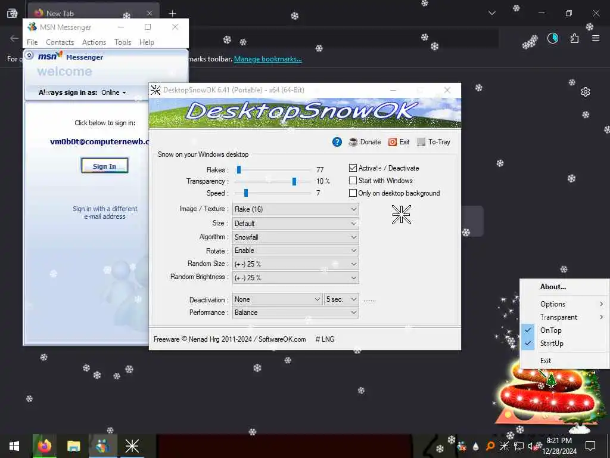Click the Firefox View icon in the tab bar
Image resolution: width=610 pixels, height=458 pixels.
click(13, 13)
